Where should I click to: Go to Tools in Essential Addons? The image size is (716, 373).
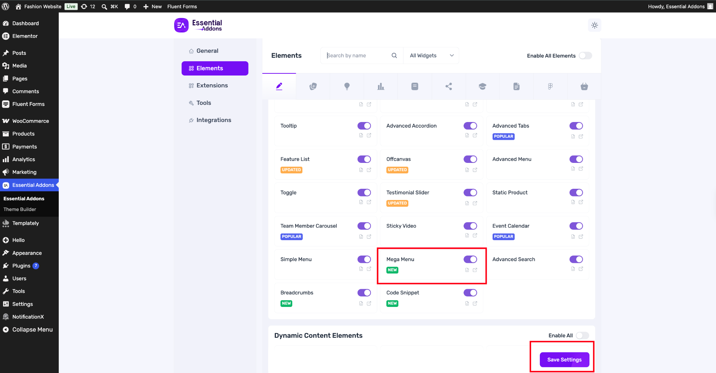coord(215,103)
